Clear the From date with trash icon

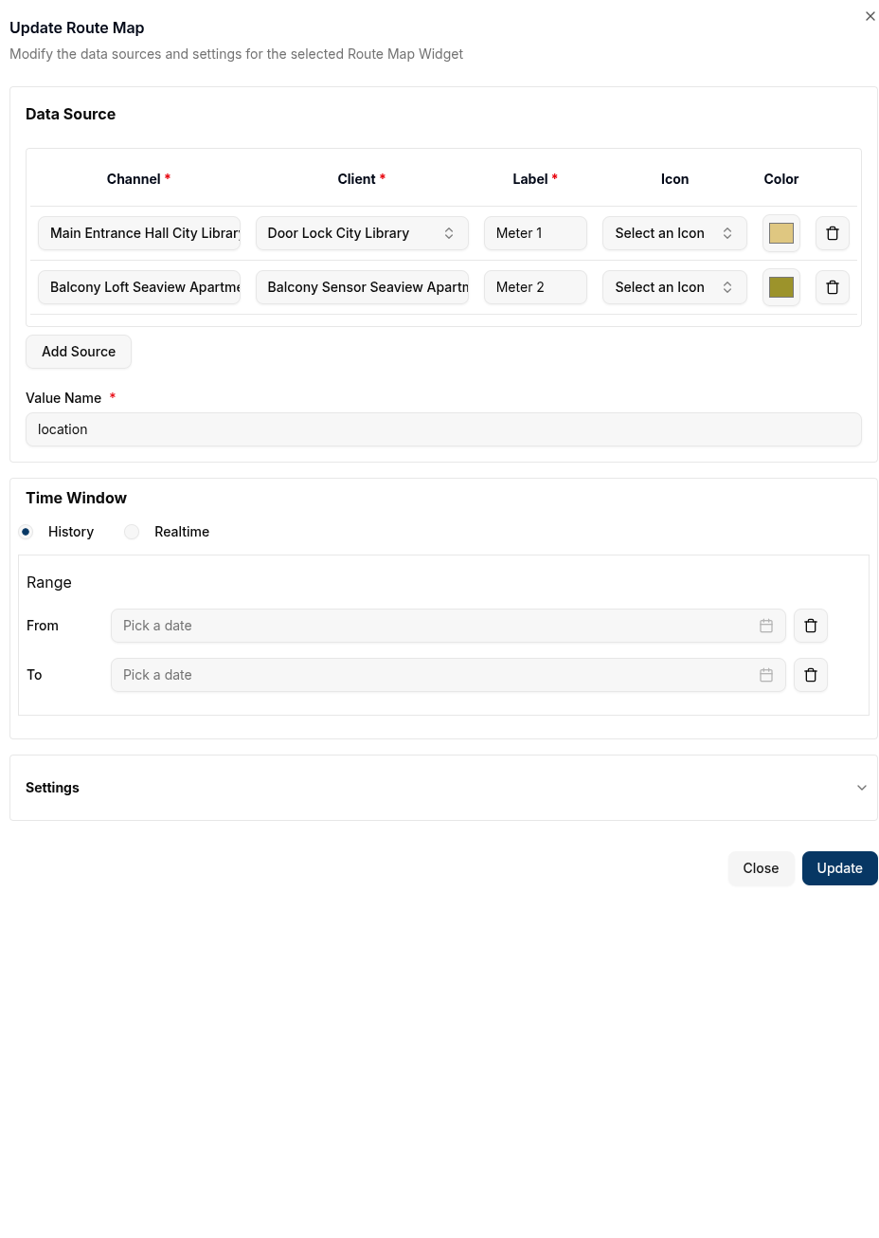[810, 626]
